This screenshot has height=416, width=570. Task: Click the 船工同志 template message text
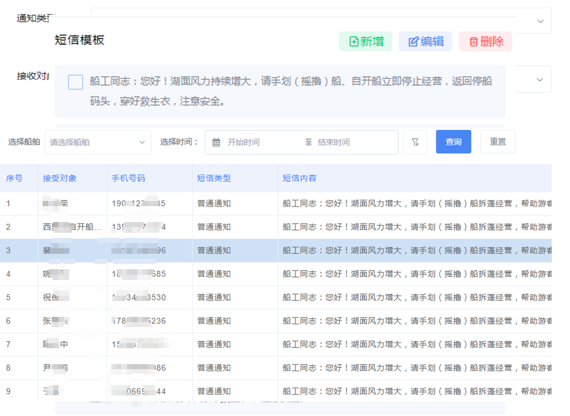[x=291, y=91]
